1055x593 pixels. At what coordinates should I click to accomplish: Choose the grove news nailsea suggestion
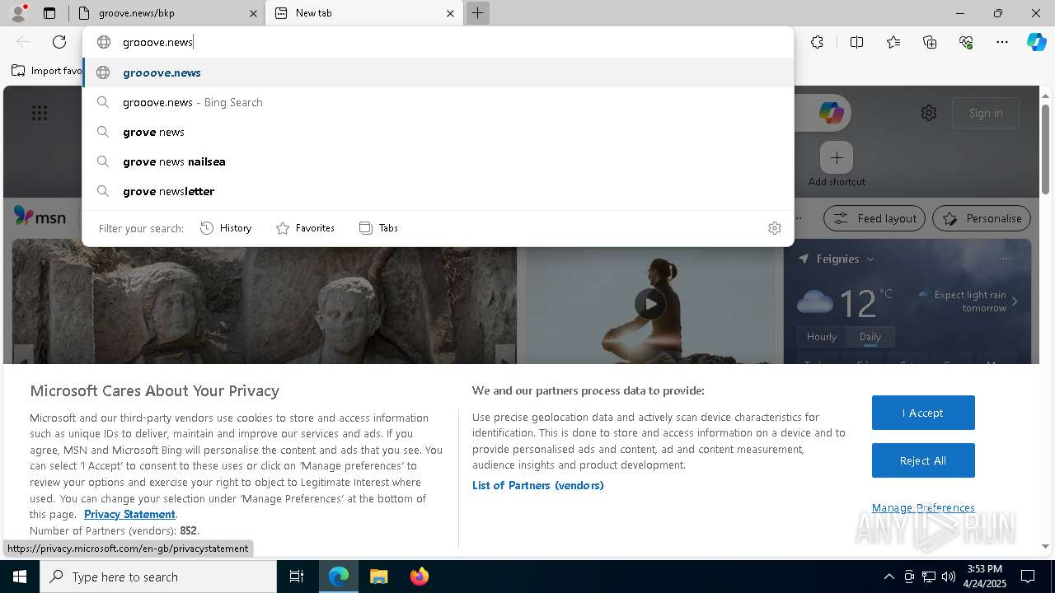point(438,161)
